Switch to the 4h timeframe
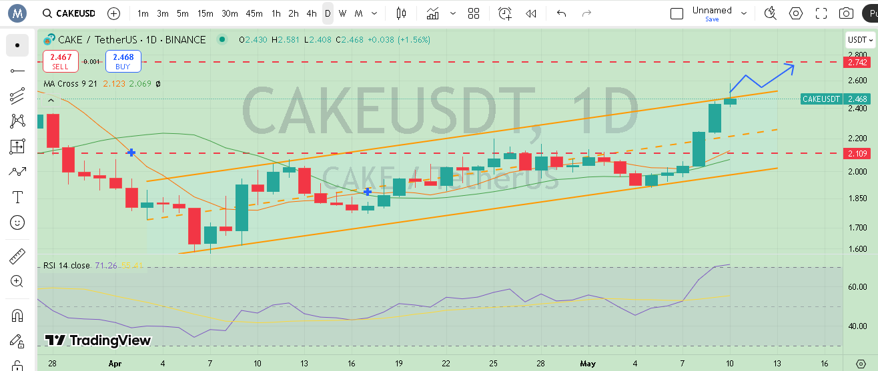Screen dimensions: 878x371 pyautogui.click(x=312, y=13)
